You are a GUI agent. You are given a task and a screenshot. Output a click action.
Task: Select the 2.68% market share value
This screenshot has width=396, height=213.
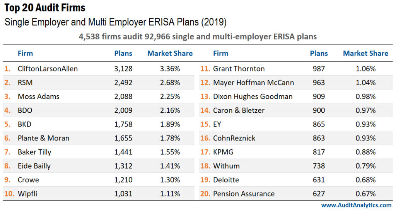170,83
